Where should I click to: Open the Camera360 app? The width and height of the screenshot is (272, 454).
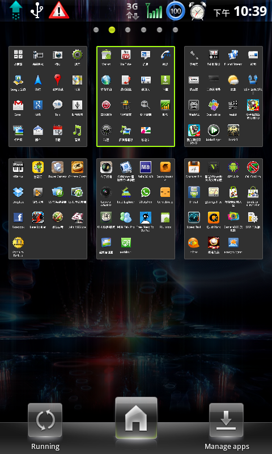[233, 217]
